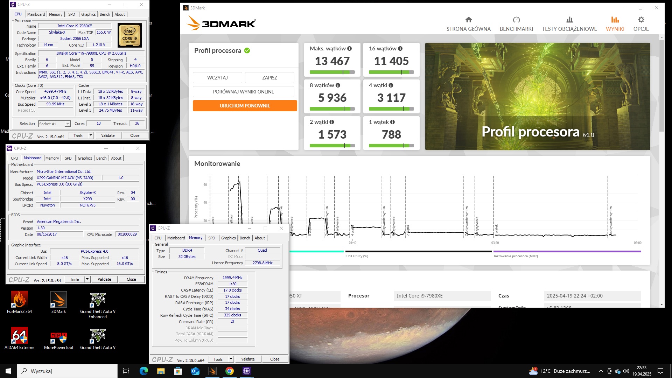The width and height of the screenshot is (672, 378).
Task: Launch Microsoft Edge from taskbar
Action: [143, 371]
